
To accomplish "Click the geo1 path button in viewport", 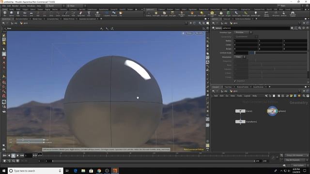I will pos(24,23).
